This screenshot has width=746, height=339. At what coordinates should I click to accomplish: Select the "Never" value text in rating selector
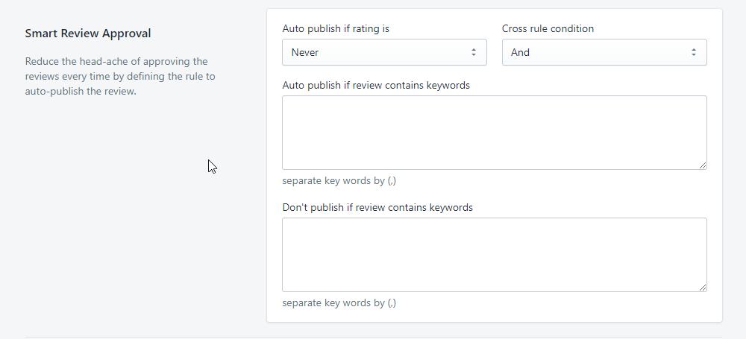coord(305,52)
